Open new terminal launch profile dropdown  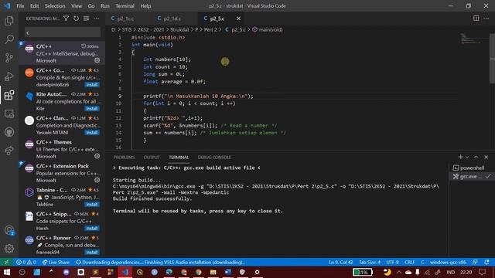tap(467, 157)
